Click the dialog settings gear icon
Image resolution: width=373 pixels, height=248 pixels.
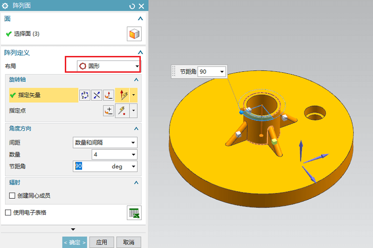(5, 6)
